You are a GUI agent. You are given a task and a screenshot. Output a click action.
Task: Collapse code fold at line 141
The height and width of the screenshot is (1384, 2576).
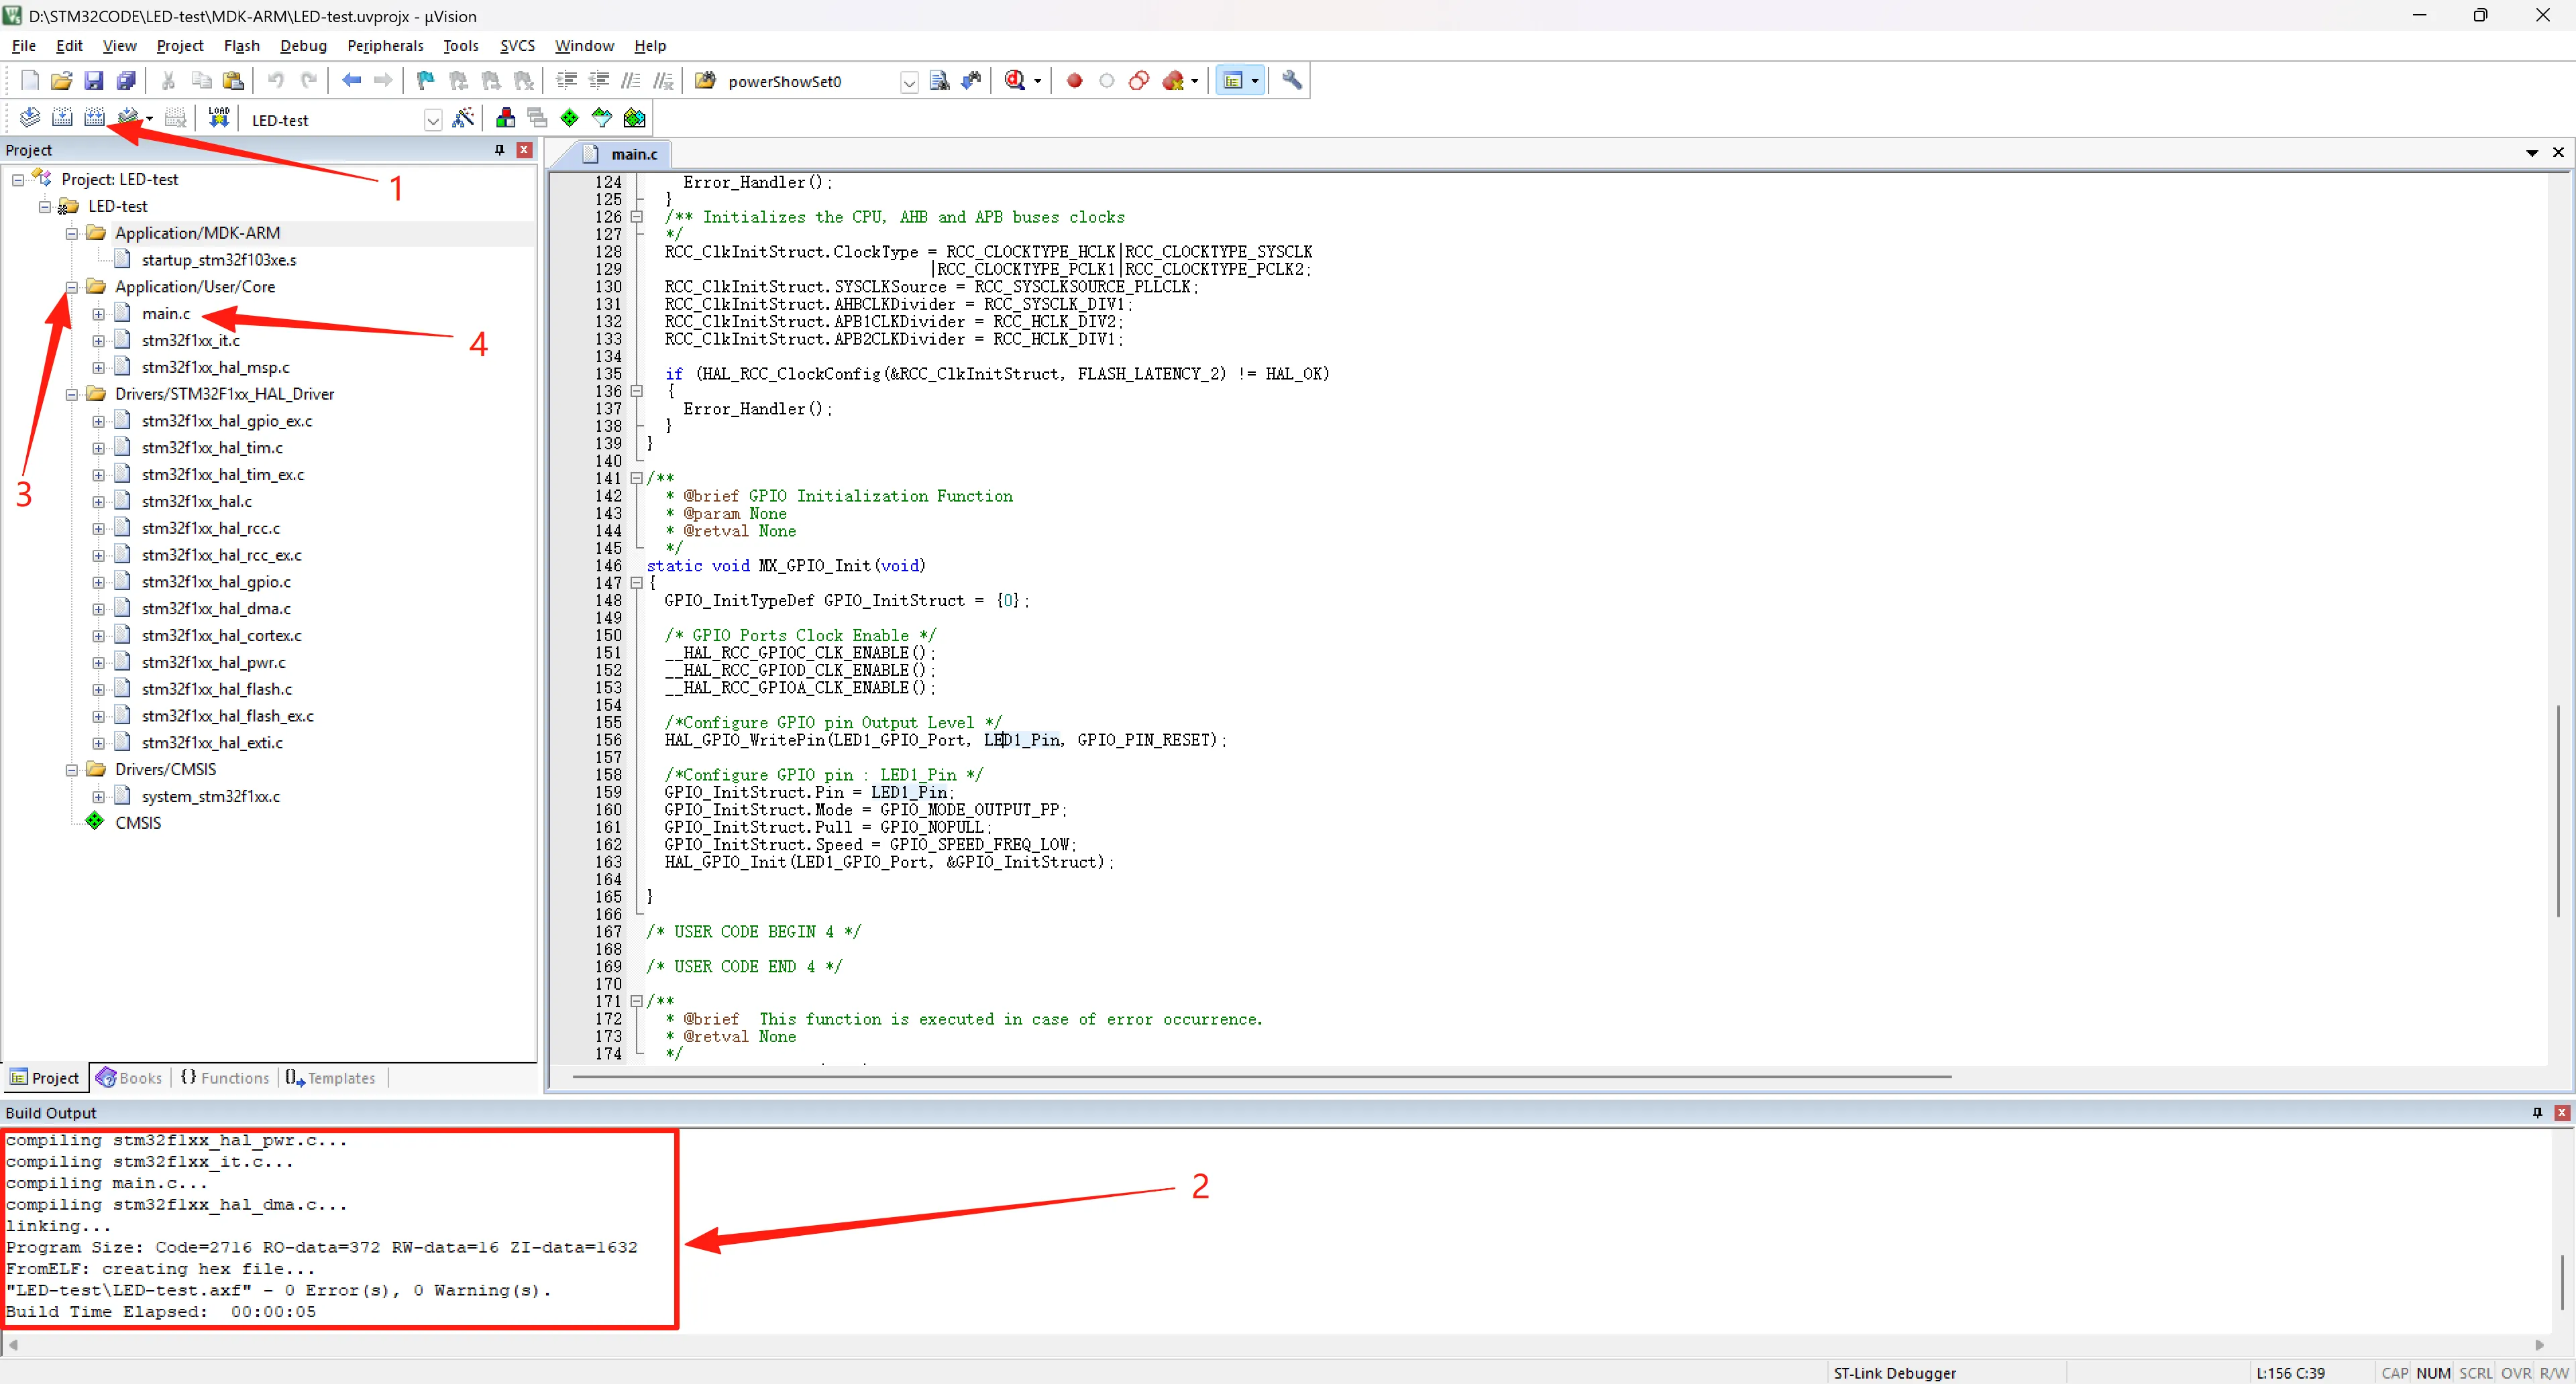click(636, 479)
